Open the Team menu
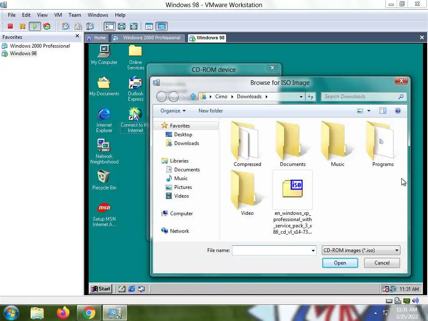The image size is (428, 321). [x=75, y=15]
